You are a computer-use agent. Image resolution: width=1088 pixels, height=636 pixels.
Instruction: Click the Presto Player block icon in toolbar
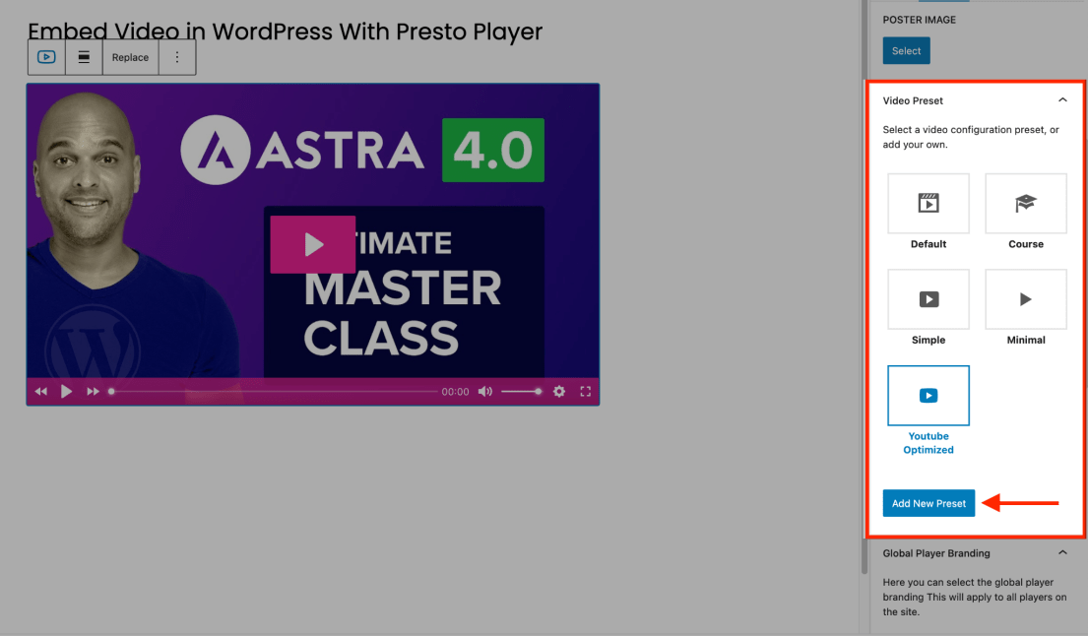[45, 56]
